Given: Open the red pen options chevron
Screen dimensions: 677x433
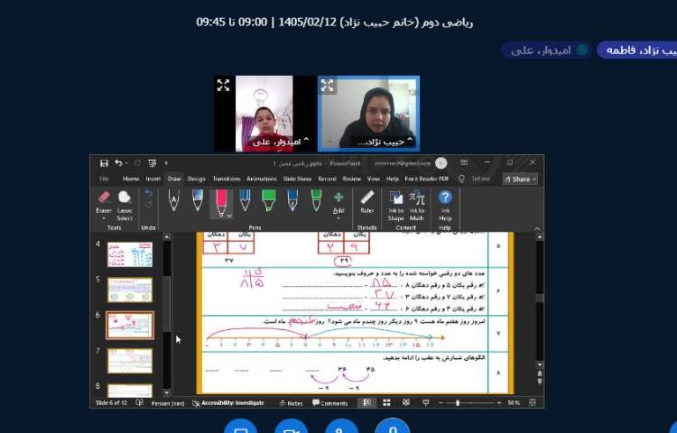Looking at the screenshot, I should 229,216.
